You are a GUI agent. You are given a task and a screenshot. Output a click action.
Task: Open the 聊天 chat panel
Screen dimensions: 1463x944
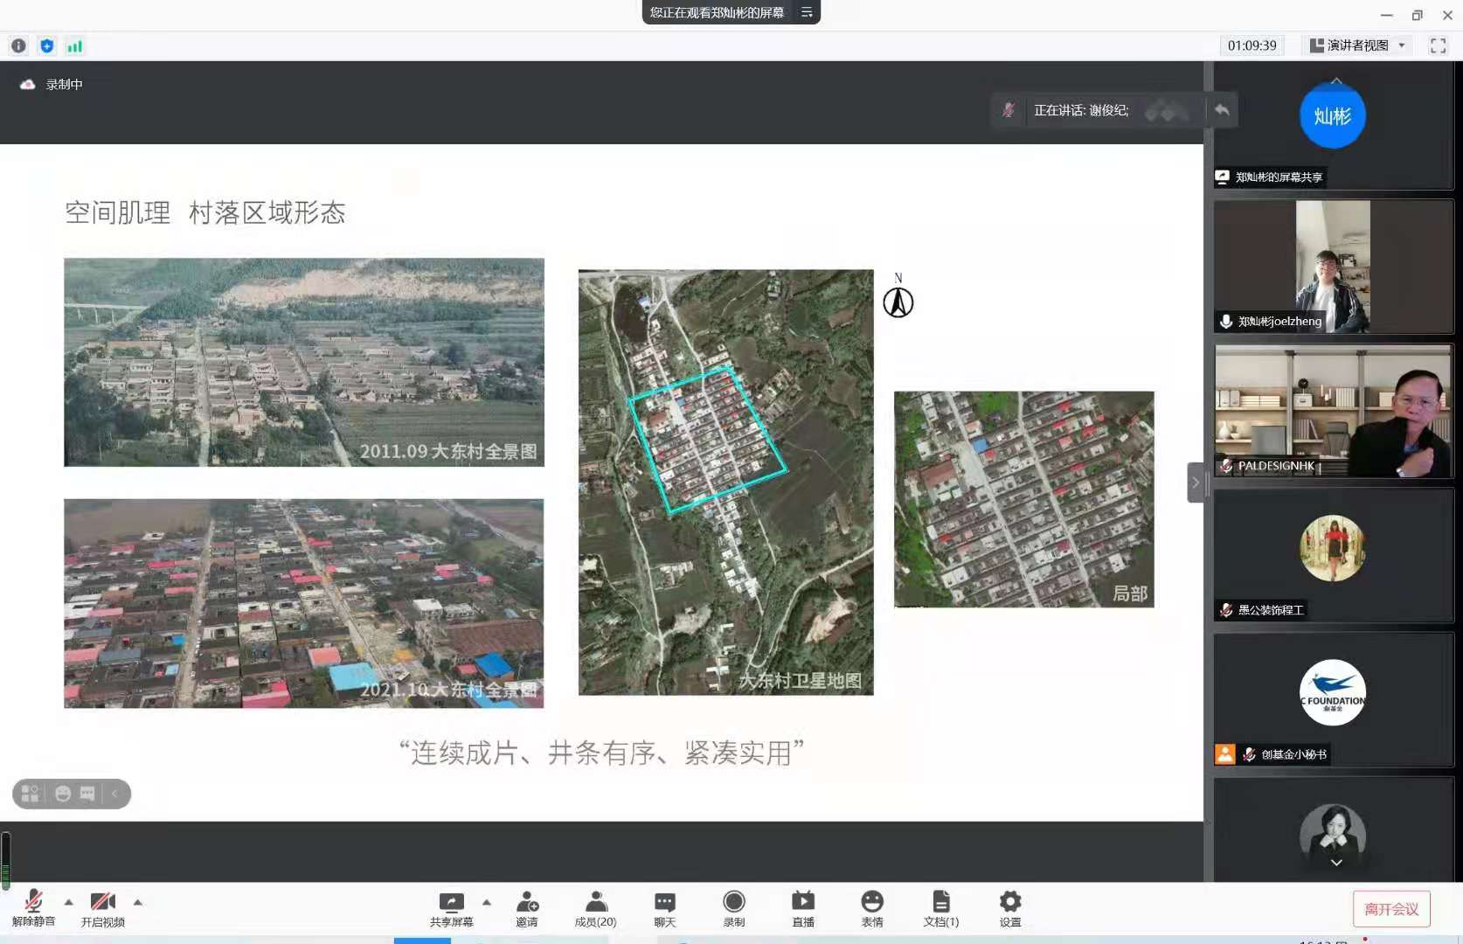click(x=665, y=903)
